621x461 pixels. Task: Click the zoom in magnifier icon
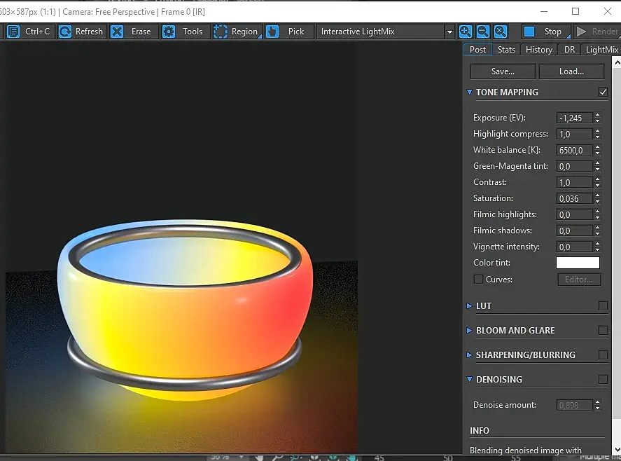point(466,32)
